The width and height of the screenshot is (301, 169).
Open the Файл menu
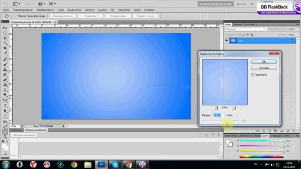click(6, 10)
